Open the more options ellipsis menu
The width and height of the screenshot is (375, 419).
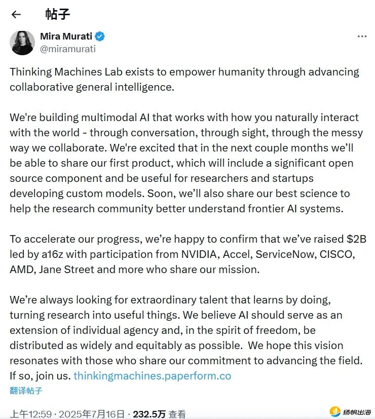click(362, 37)
